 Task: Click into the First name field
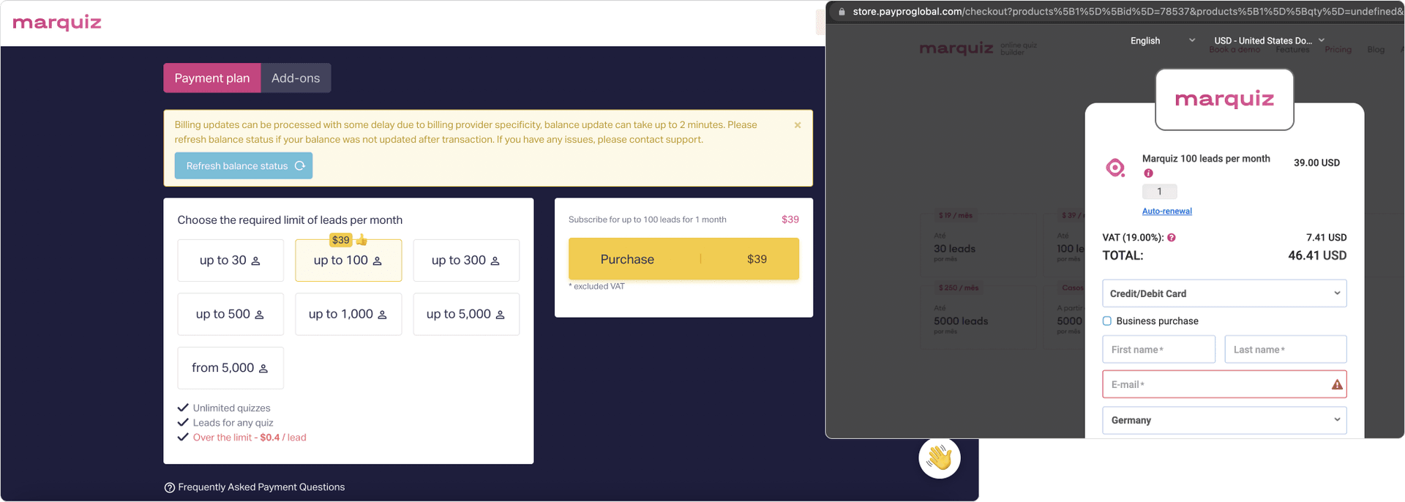pos(1158,350)
